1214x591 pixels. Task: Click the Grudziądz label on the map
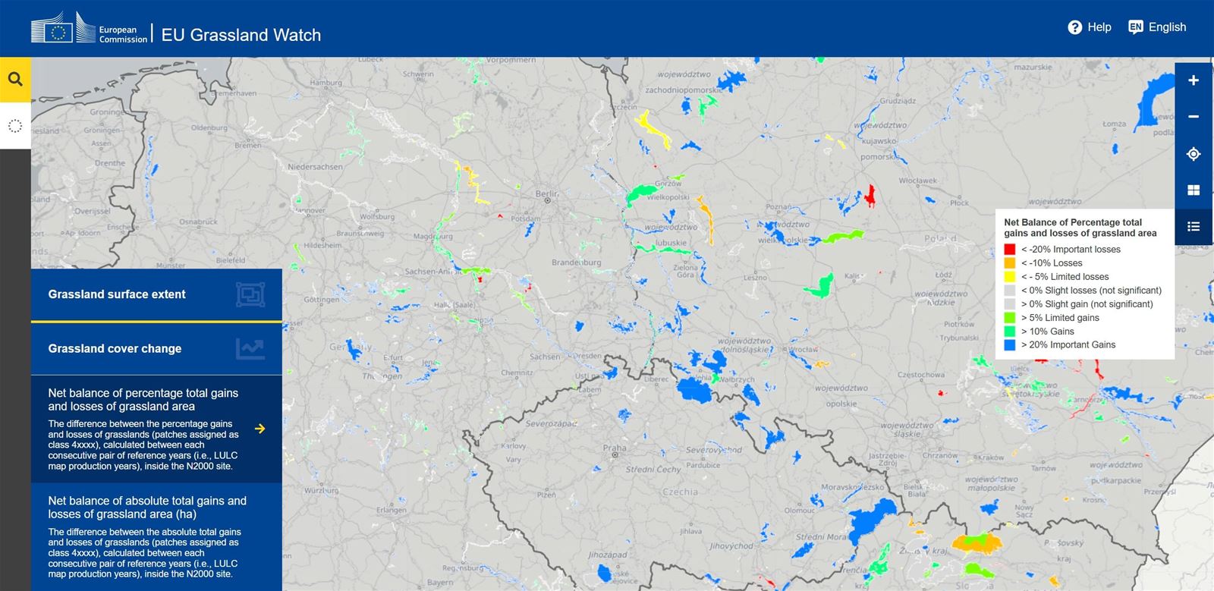898,101
